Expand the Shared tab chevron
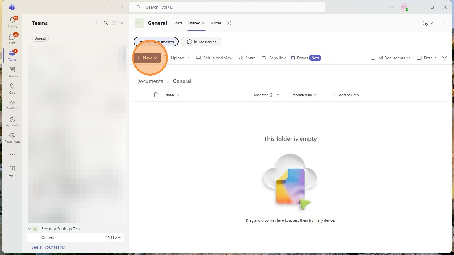This screenshot has width=454, height=255. click(204, 23)
